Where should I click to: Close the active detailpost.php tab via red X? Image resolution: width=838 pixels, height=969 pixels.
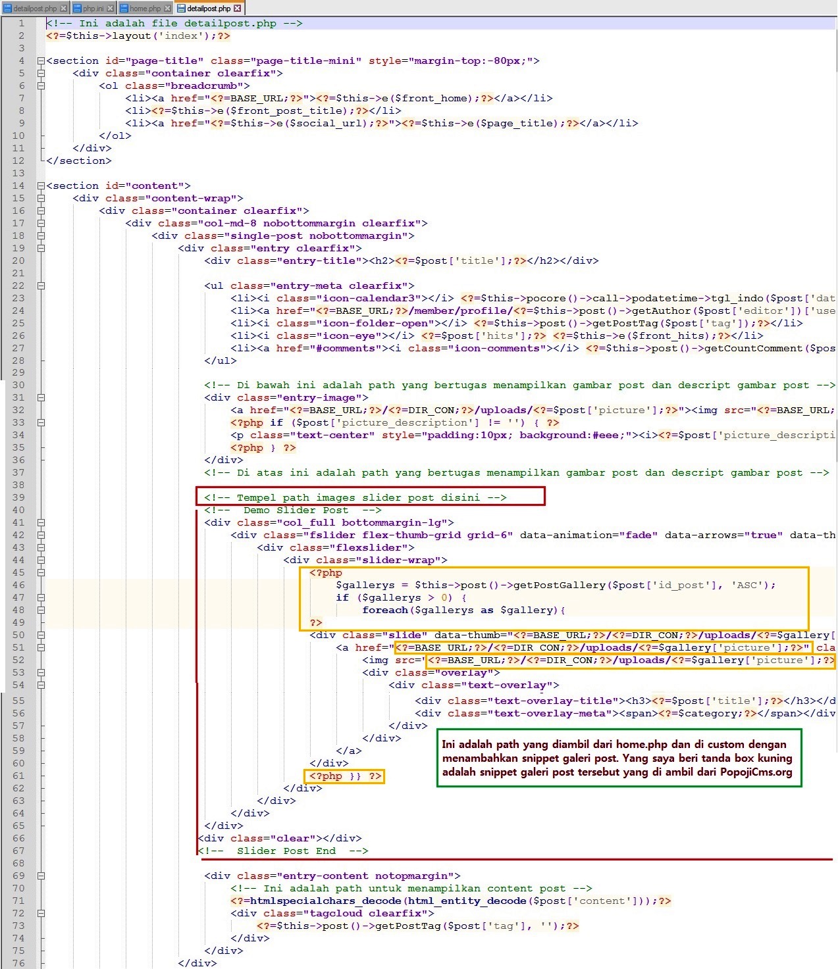click(x=238, y=9)
